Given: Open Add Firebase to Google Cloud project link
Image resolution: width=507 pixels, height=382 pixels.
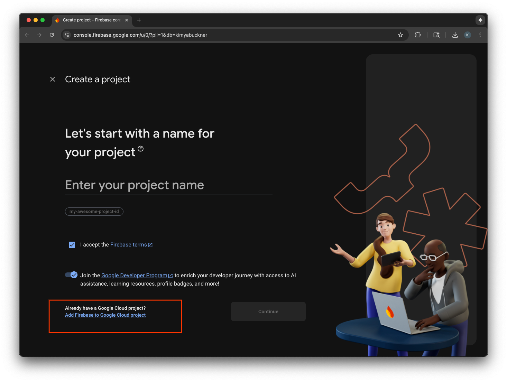Looking at the screenshot, I should point(105,315).
